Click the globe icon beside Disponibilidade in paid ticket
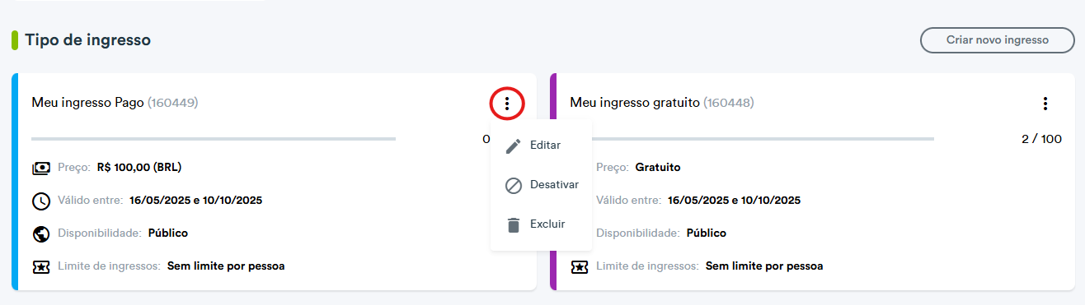 [41, 233]
